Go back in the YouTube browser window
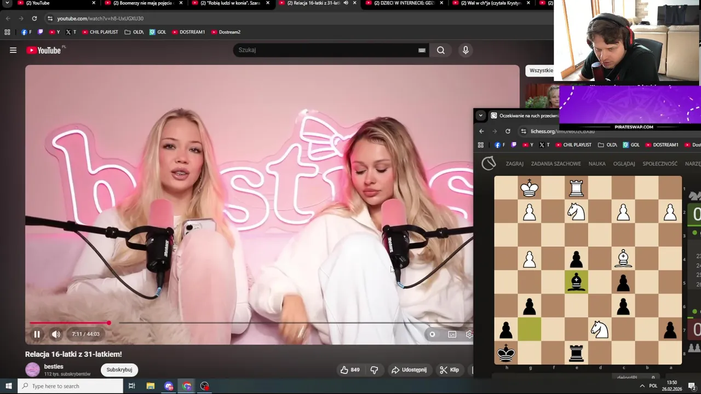 click(8, 19)
